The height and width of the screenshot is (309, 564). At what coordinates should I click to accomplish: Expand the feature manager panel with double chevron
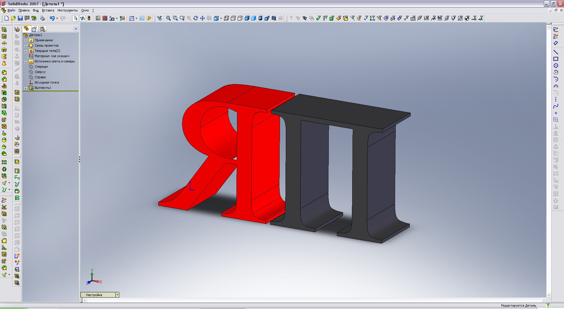[x=75, y=29]
